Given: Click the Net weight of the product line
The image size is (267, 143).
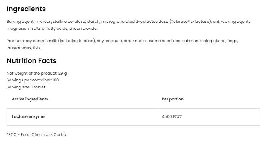Looking at the screenshot, I should coord(37,74).
